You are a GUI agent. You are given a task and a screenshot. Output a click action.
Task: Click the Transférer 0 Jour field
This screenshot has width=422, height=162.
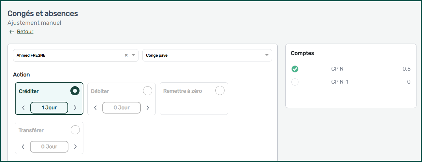click(x=49, y=147)
